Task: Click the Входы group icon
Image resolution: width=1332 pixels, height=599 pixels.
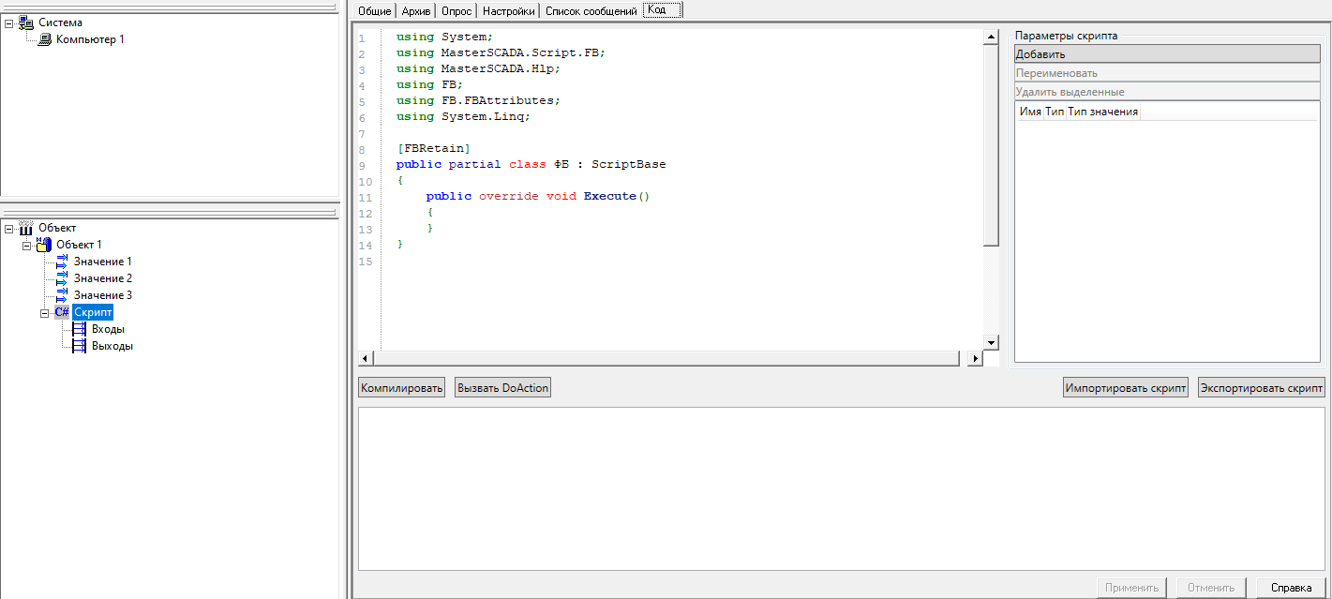Action: pos(80,329)
